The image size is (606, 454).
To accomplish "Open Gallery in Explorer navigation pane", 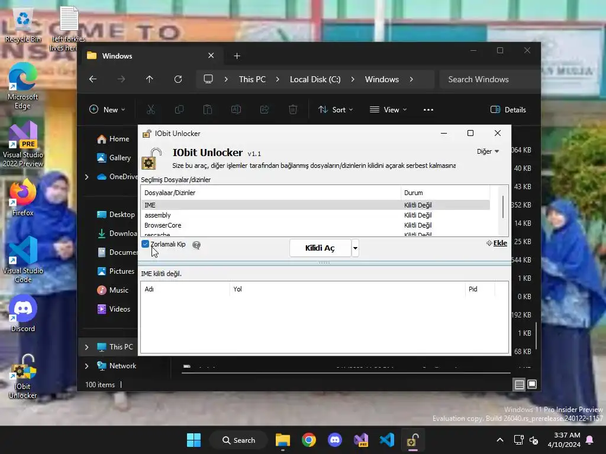I will click(114, 157).
